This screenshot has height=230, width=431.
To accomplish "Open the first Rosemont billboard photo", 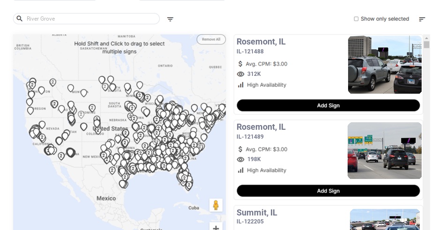I will point(385,65).
